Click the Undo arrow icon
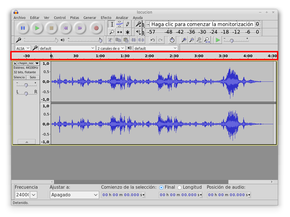This screenshot has height=217, width=290. pos(153,40)
